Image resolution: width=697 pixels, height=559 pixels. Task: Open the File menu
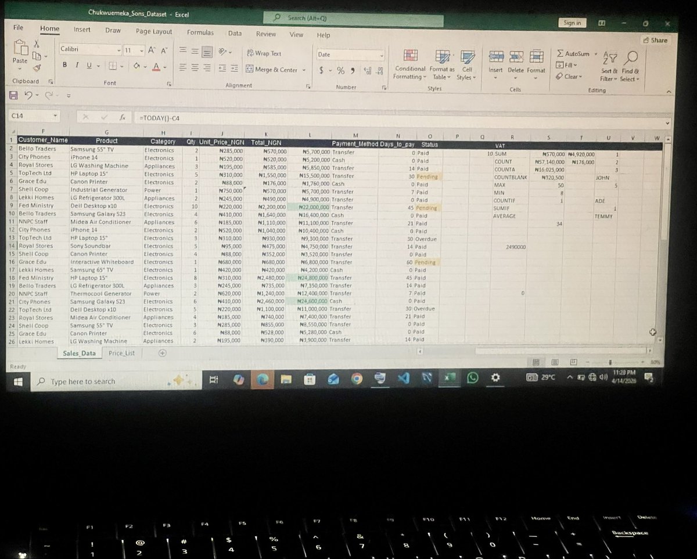[x=19, y=27]
